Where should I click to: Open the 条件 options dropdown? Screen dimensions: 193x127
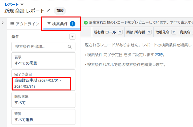click(72, 37)
